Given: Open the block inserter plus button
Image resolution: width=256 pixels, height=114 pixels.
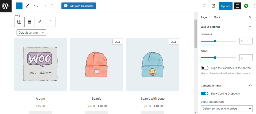Looking at the screenshot, I should [19, 6].
